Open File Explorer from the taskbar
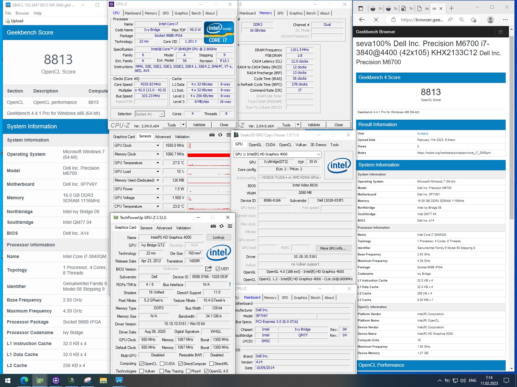This screenshot has width=517, height=387. (x=103, y=381)
